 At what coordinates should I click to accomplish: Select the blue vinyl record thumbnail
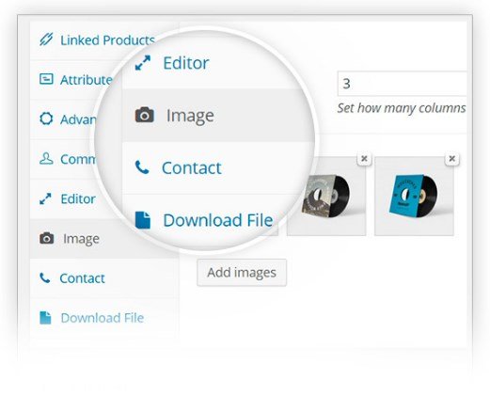point(414,197)
